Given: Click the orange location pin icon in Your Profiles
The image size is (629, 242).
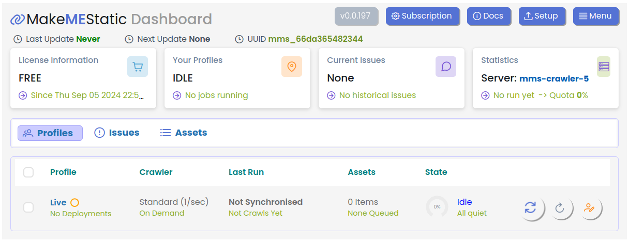Looking at the screenshot, I should [x=292, y=67].
